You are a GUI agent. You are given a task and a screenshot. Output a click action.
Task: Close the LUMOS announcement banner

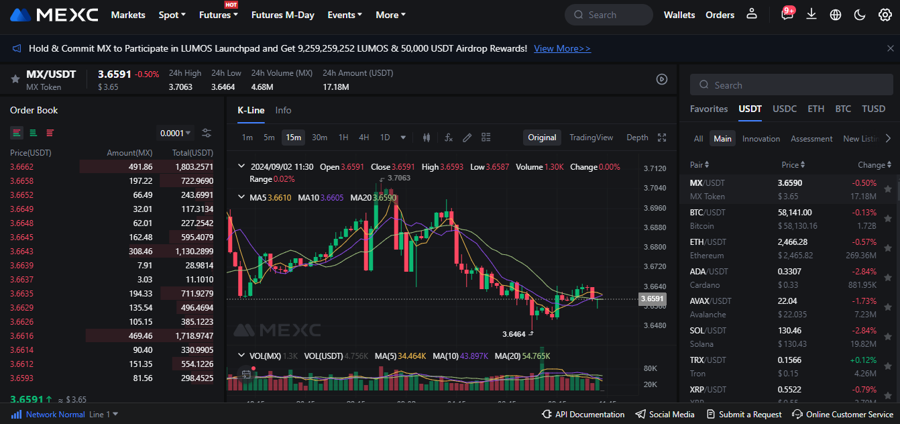pyautogui.click(x=891, y=48)
